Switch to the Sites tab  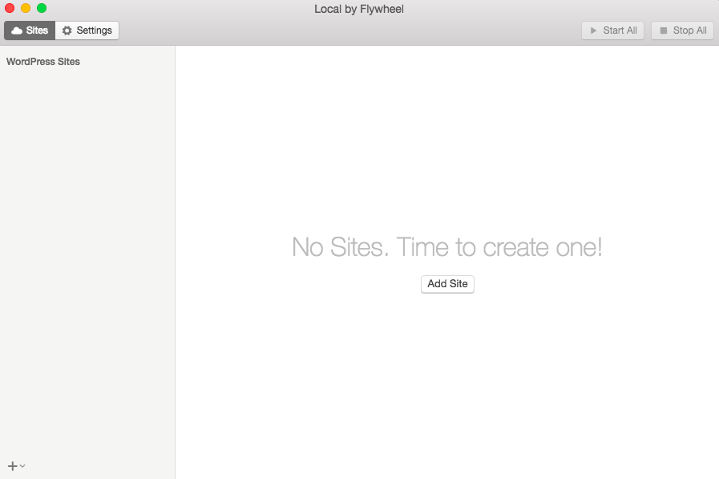click(30, 30)
